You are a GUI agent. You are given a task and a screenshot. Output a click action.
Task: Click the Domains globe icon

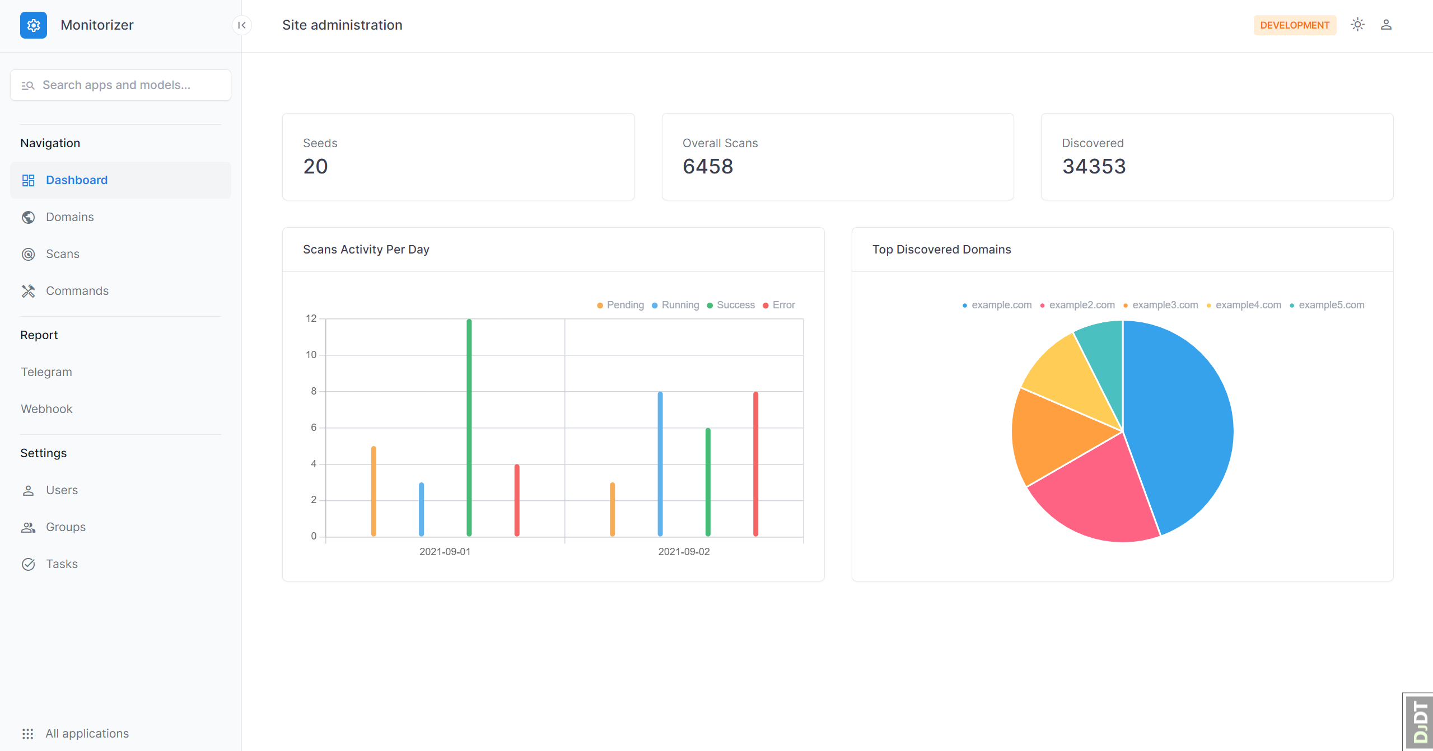28,217
